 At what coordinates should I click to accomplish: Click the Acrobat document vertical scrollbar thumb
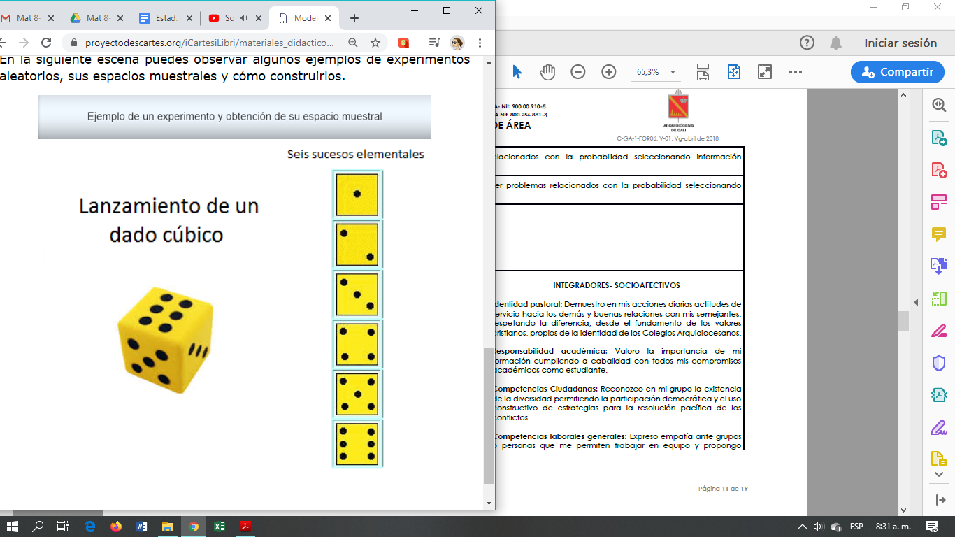pos(903,321)
